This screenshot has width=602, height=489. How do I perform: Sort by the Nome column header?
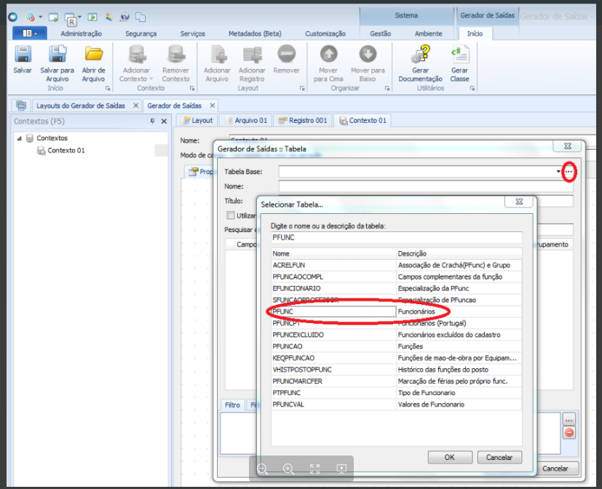tap(333, 253)
